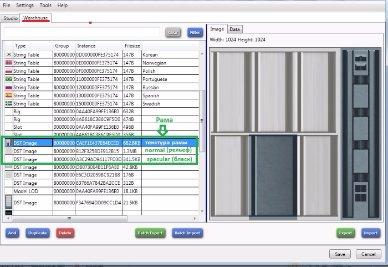The height and width of the screenshot is (267, 388).
Task: Click the Swedish flag icon
Action: pos(8,104)
